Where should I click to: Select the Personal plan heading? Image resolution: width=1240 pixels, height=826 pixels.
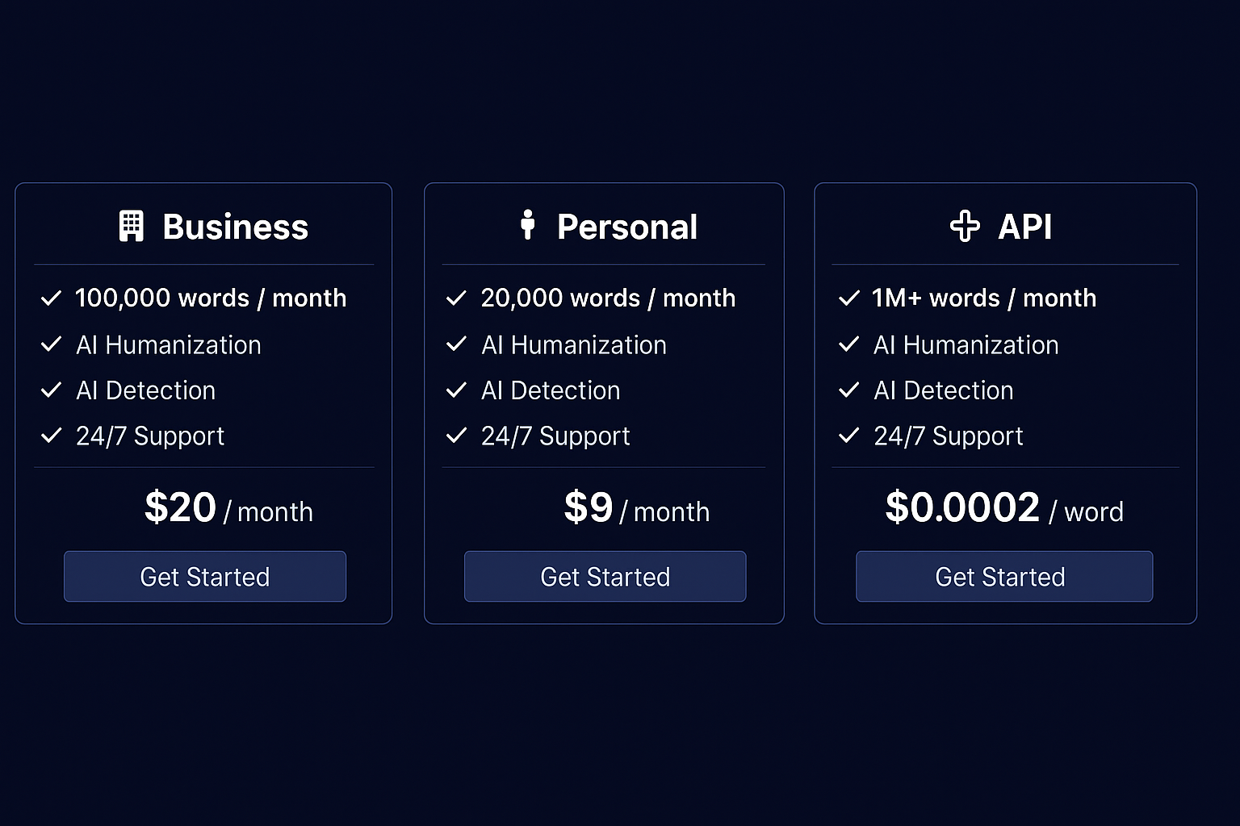(626, 227)
